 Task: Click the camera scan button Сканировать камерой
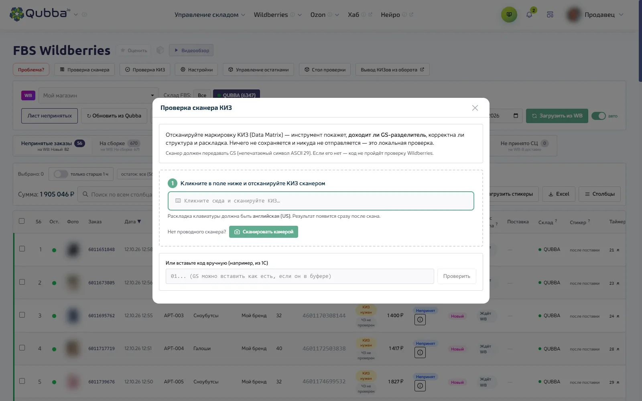tap(264, 232)
